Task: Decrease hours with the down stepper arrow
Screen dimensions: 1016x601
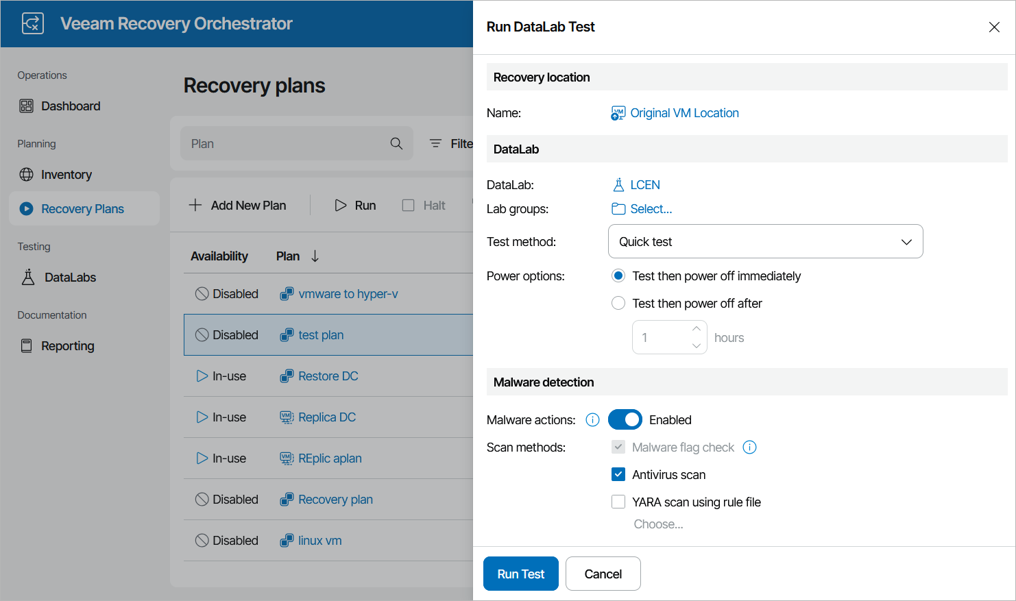Action: click(x=697, y=346)
